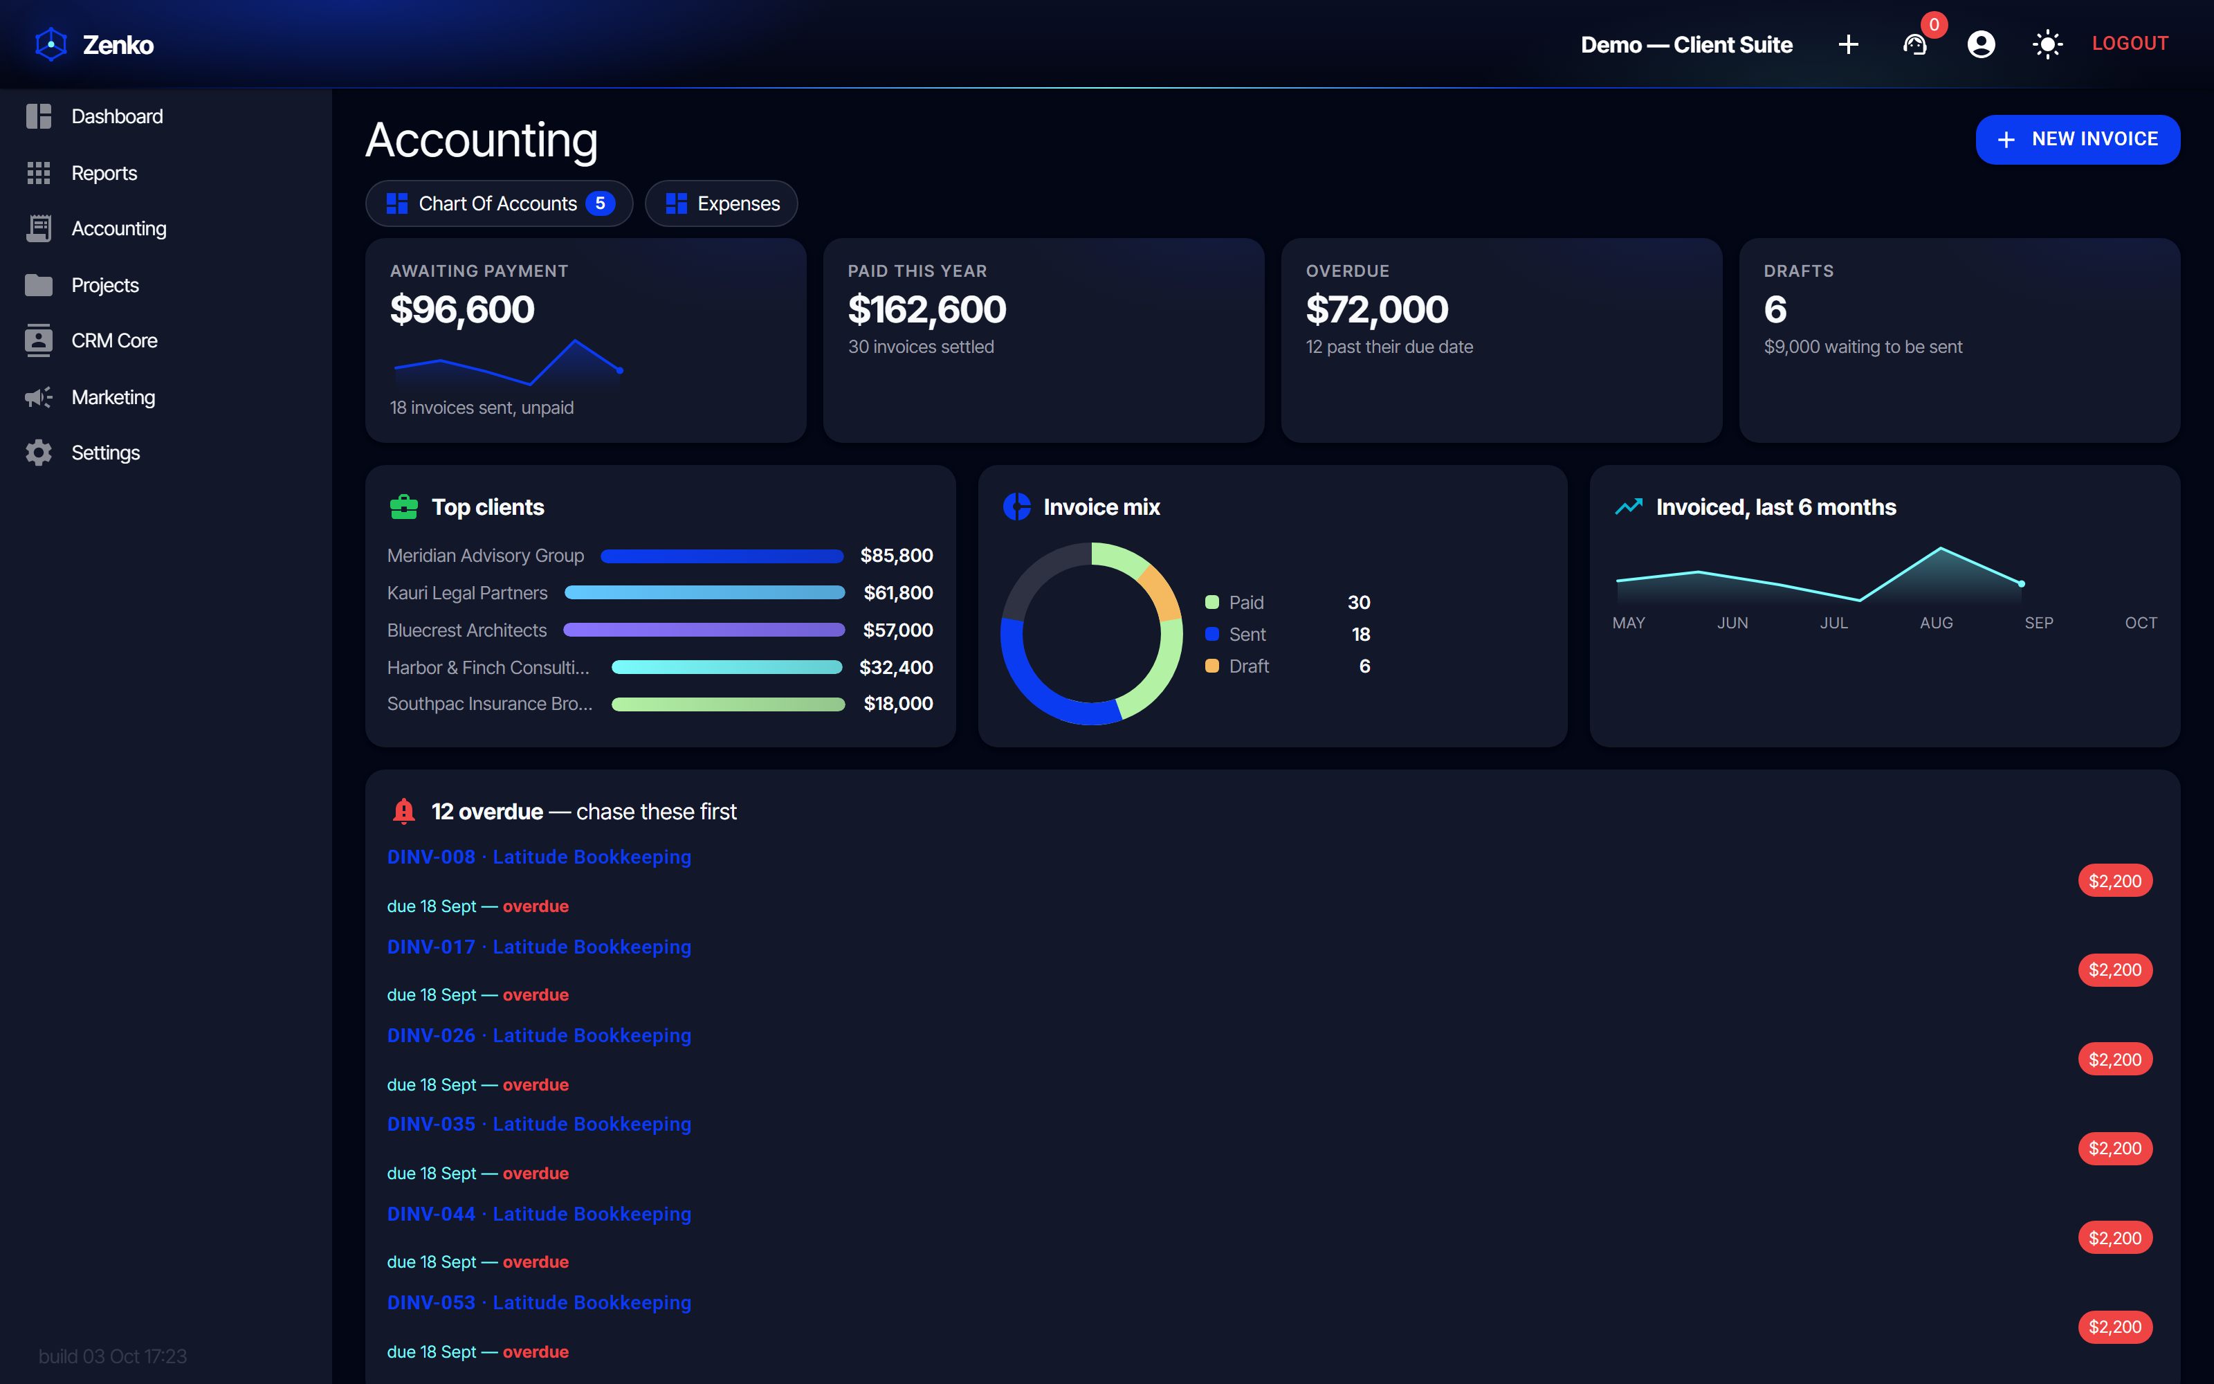
Task: Click the Invoice mix pie icon
Action: [1016, 507]
